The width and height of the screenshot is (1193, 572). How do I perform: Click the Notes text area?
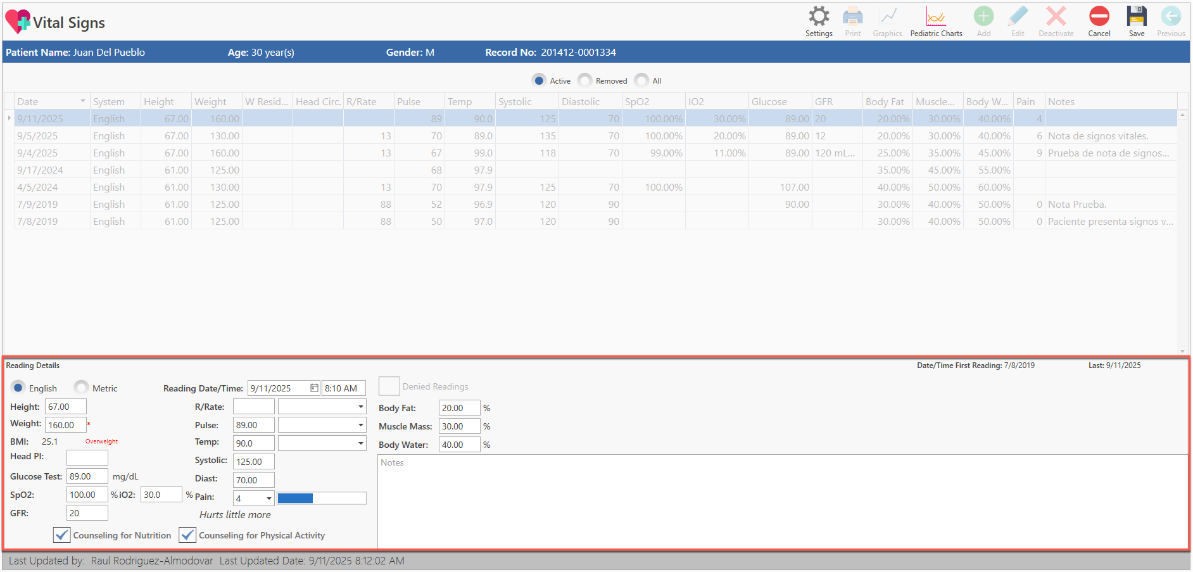(x=783, y=501)
